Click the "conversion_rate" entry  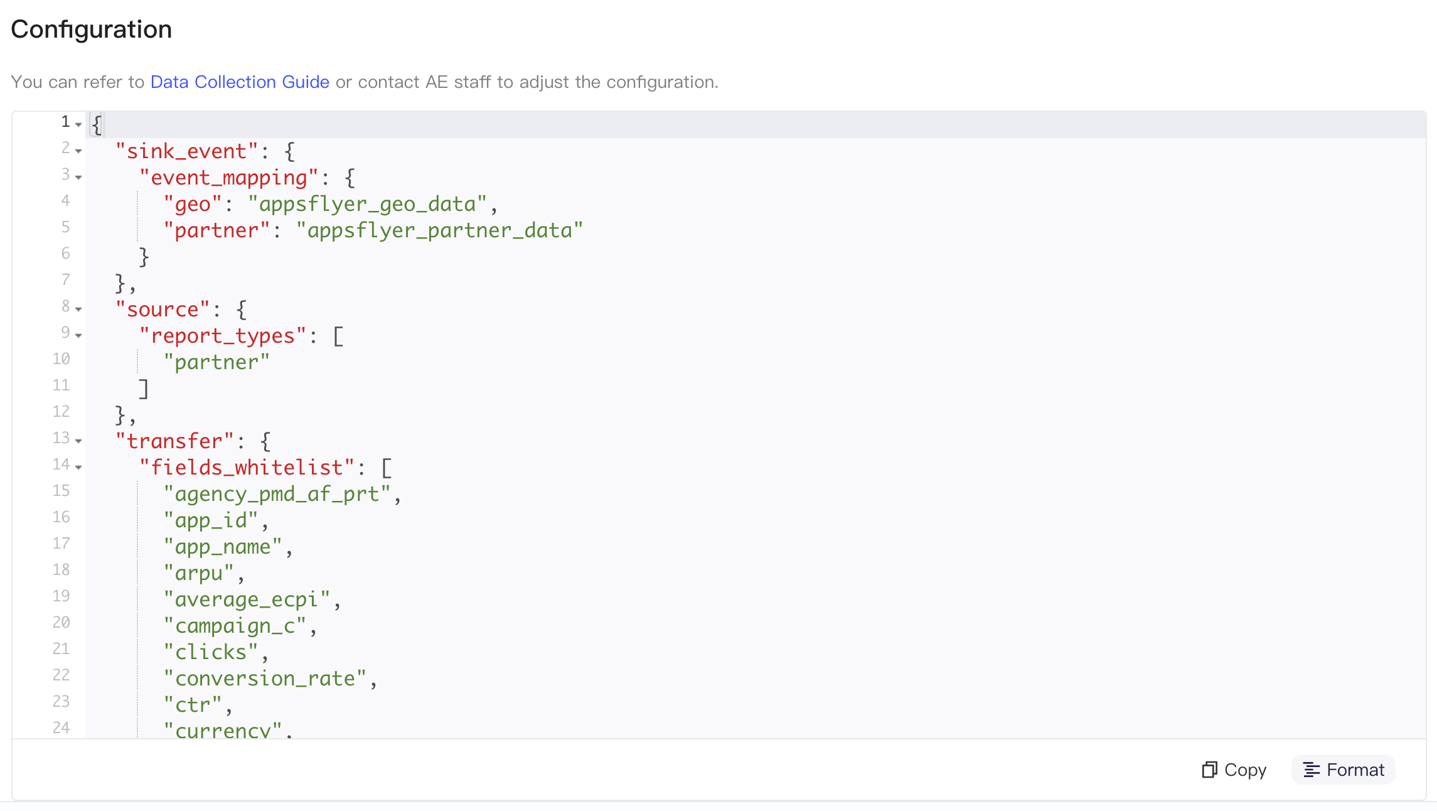265,679
